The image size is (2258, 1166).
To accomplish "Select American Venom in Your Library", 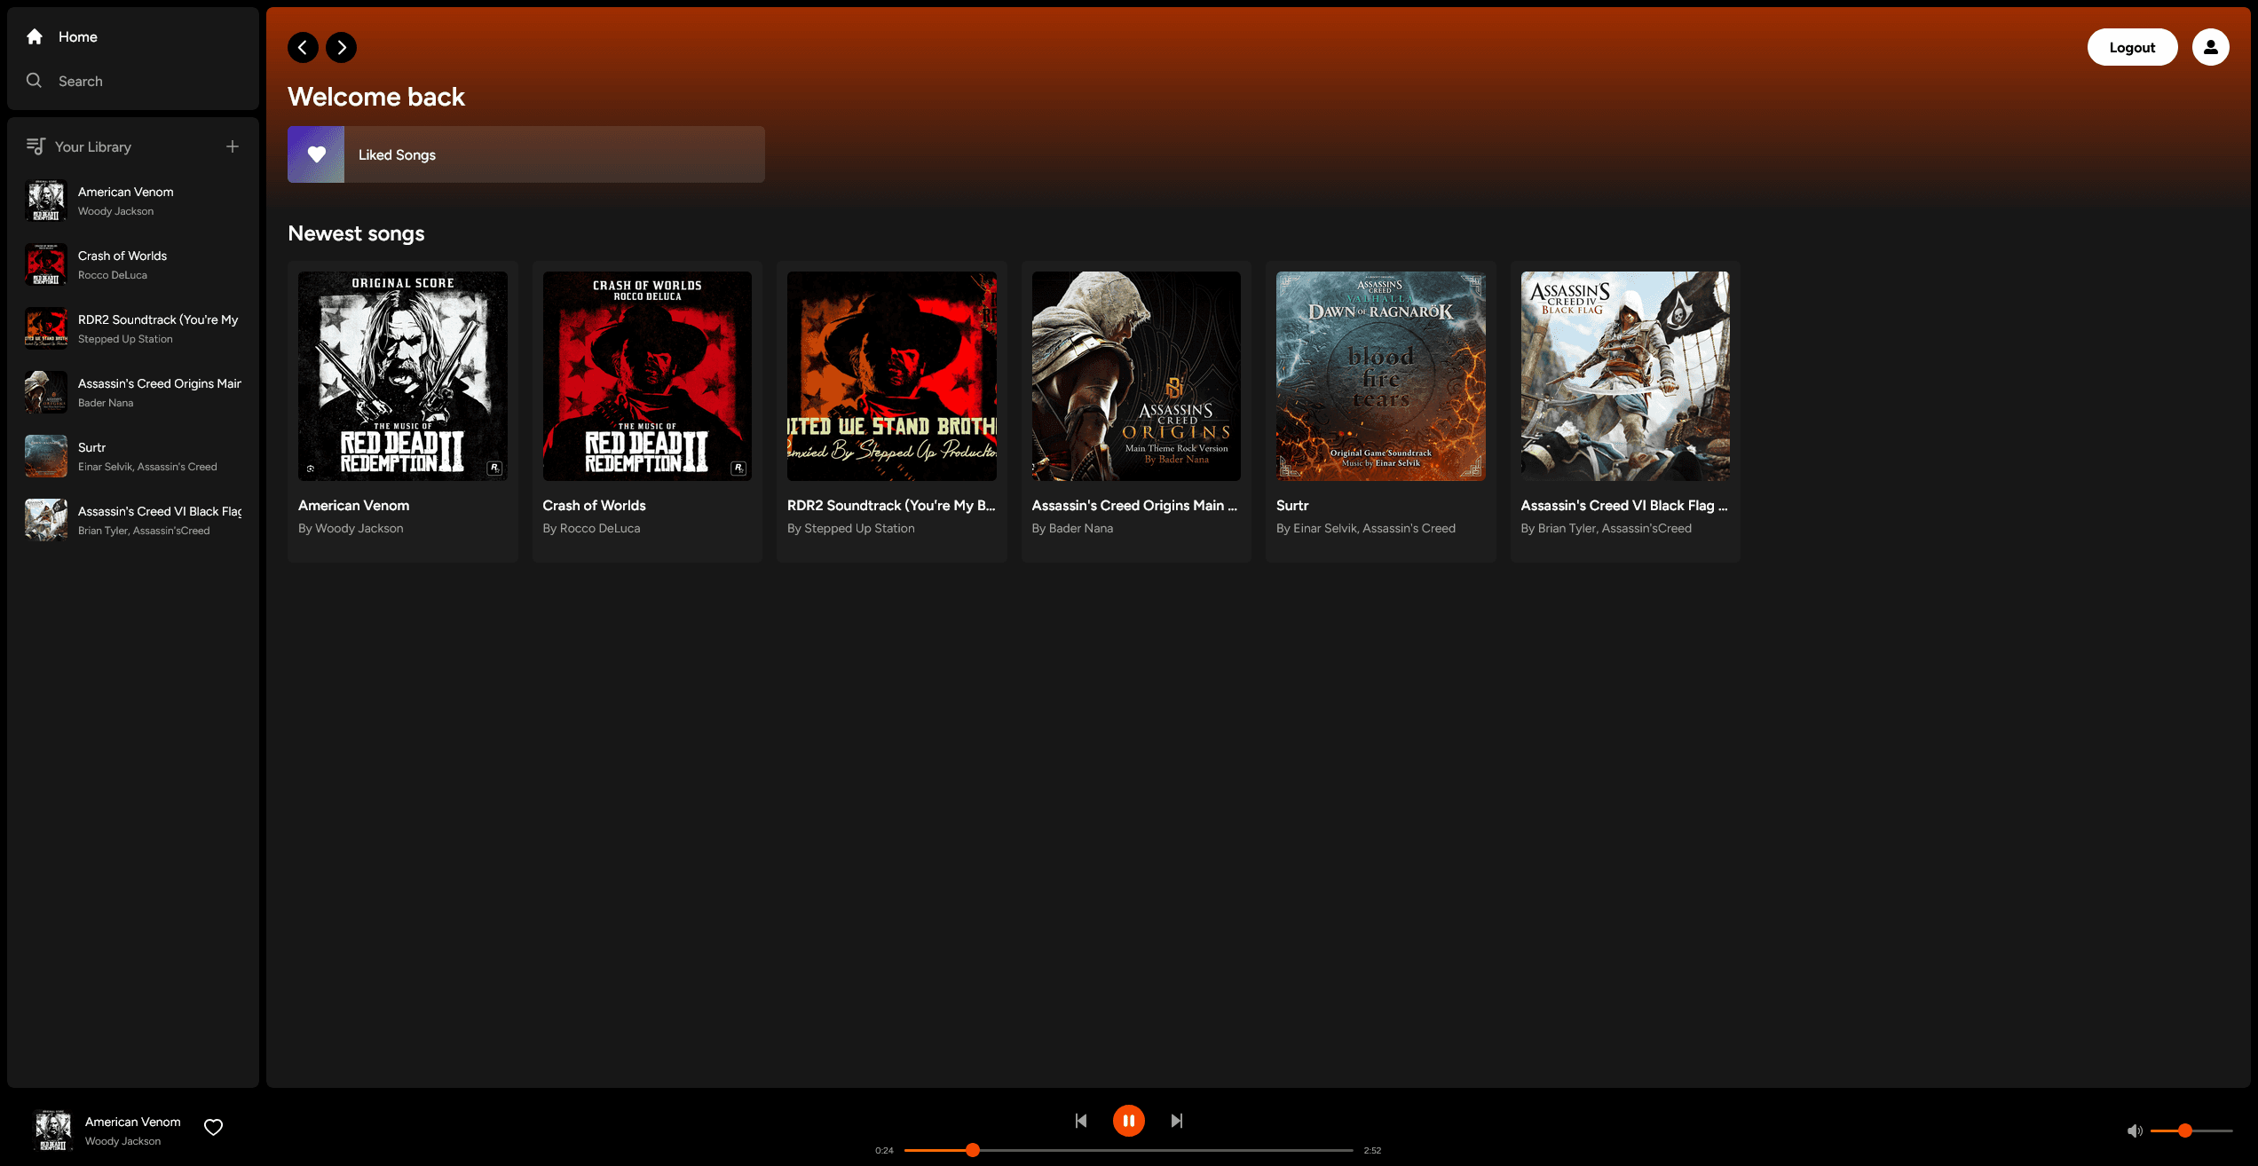I will pos(133,201).
